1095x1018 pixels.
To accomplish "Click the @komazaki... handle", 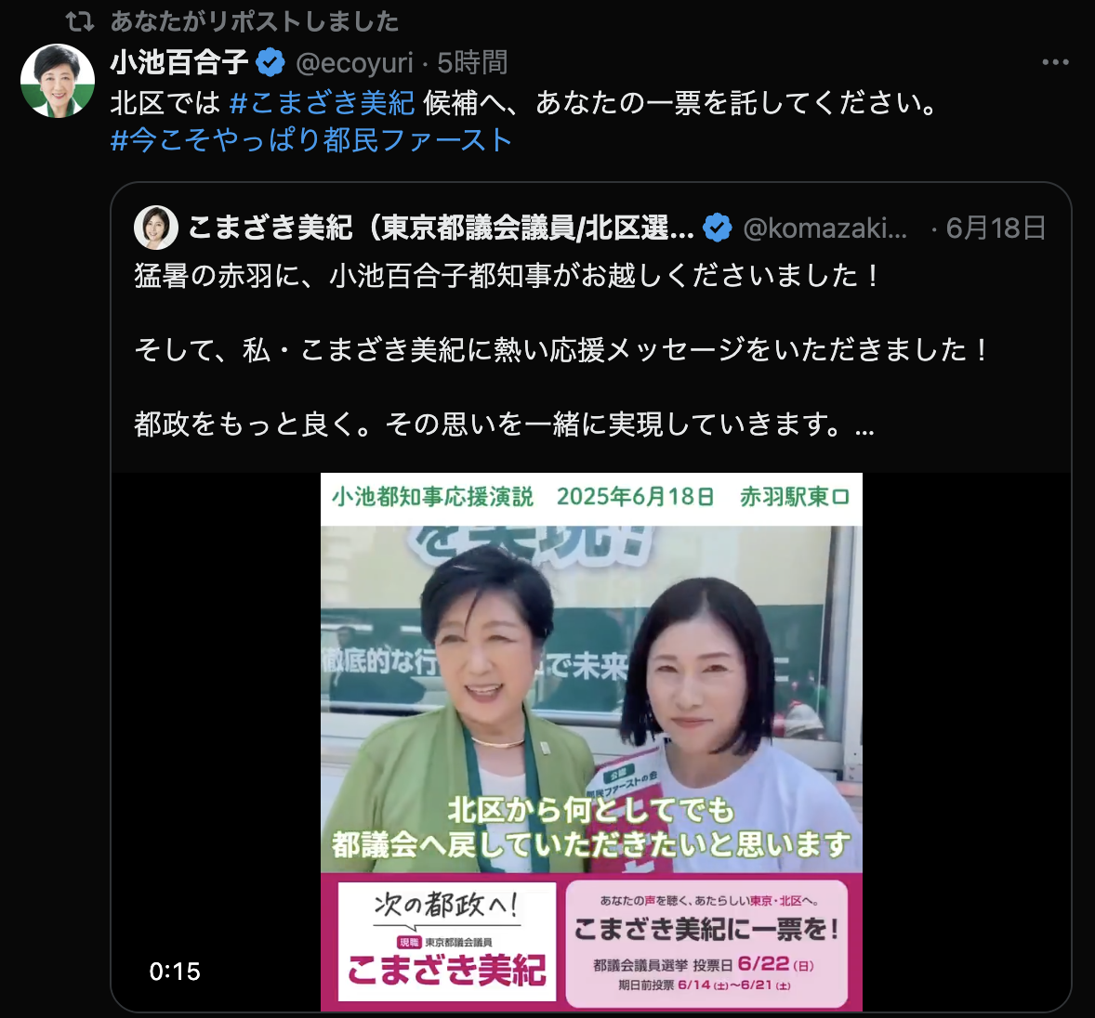I will click(x=825, y=228).
